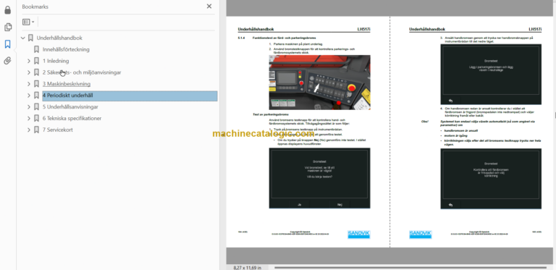Expand 2 Säkerhets- och miljöanvisningar bookmark

29,72
